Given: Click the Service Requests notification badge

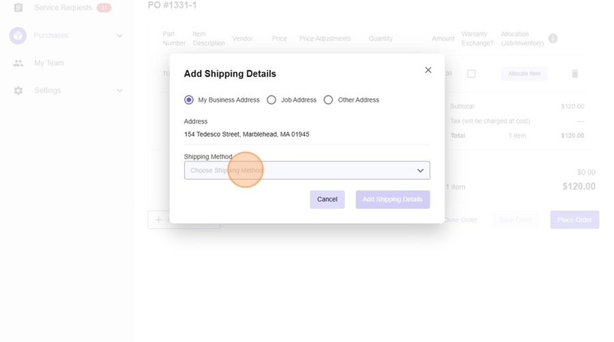Looking at the screenshot, I should [104, 7].
